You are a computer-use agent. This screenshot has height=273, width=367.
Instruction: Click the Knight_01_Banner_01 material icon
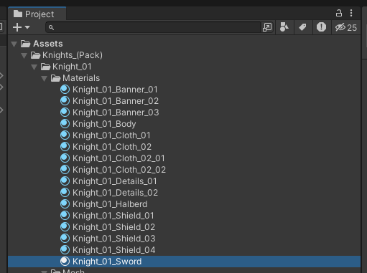65,90
